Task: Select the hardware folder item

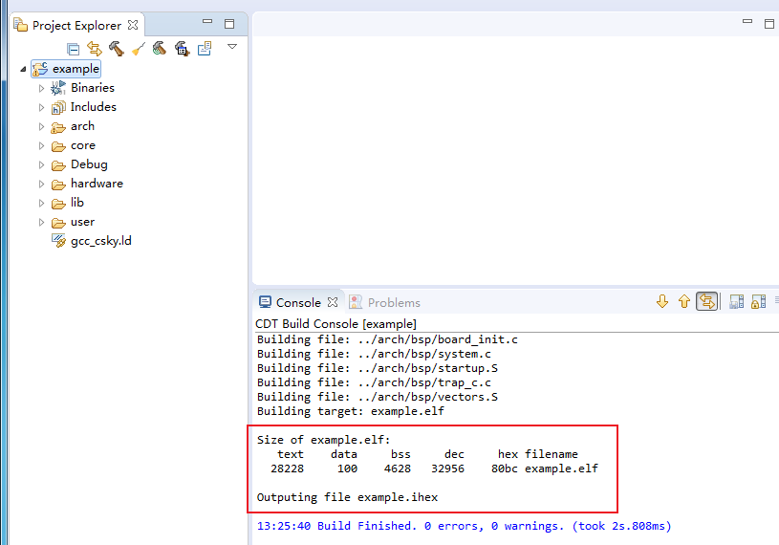Action: [97, 184]
